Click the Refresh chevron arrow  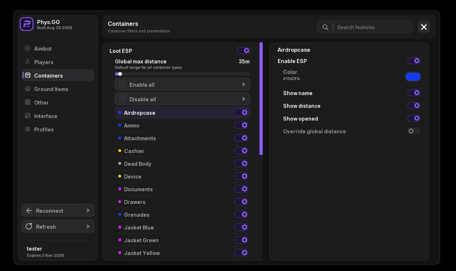click(x=88, y=227)
